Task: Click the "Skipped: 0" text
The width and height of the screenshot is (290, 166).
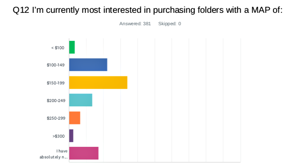Action: [170, 24]
